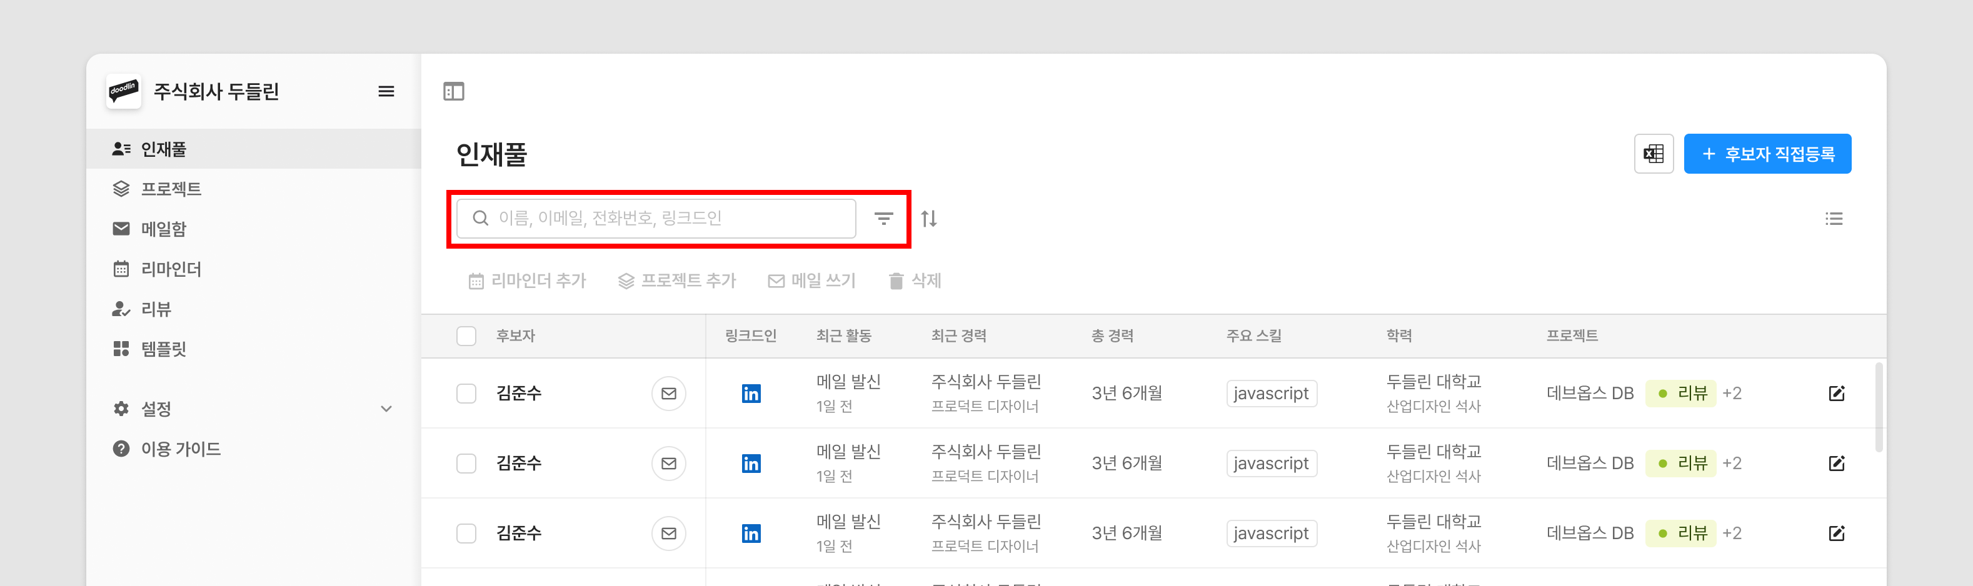
Task: Open candidate 김준수 in the second row
Action: click(518, 464)
